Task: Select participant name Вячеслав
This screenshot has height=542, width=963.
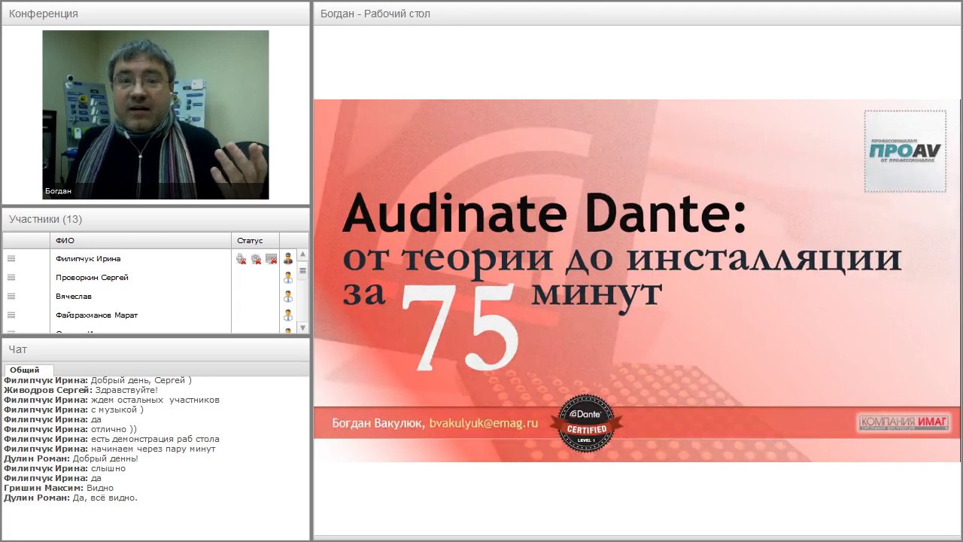Action: point(74,297)
